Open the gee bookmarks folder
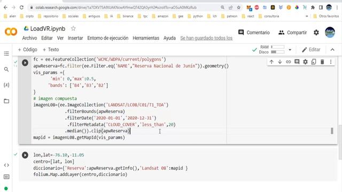This screenshot has height=192, width=342. coord(178,16)
